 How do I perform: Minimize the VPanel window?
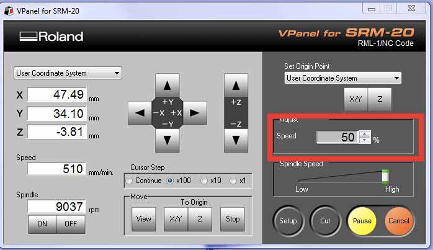(372, 9)
